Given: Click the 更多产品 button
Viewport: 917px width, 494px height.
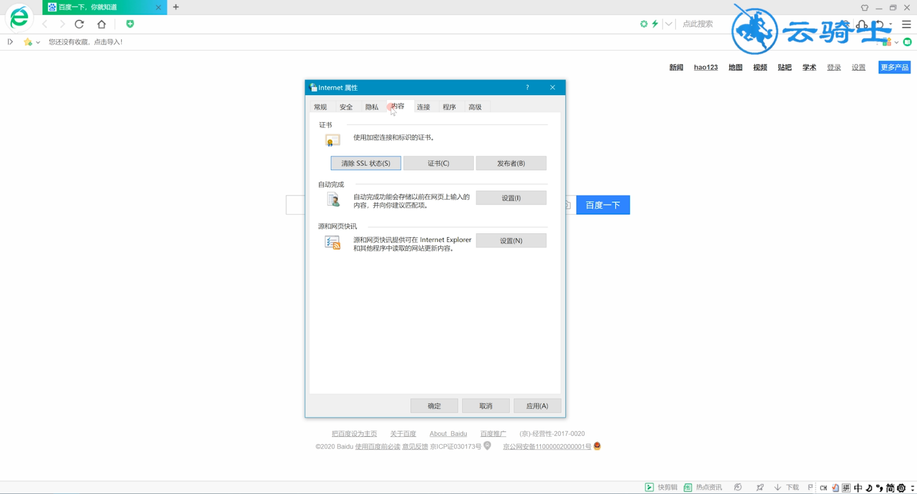Looking at the screenshot, I should point(894,67).
